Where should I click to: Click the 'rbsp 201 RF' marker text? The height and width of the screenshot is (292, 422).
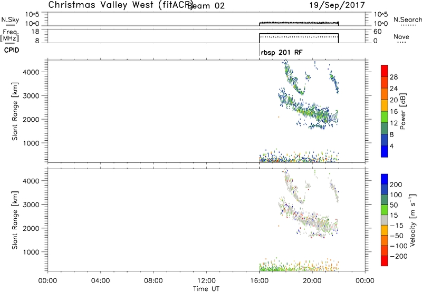[x=282, y=52]
